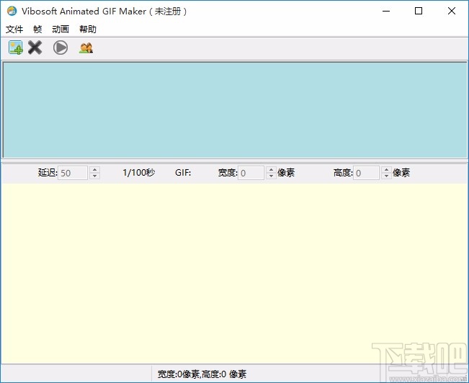Click the add image frame icon

[16, 48]
